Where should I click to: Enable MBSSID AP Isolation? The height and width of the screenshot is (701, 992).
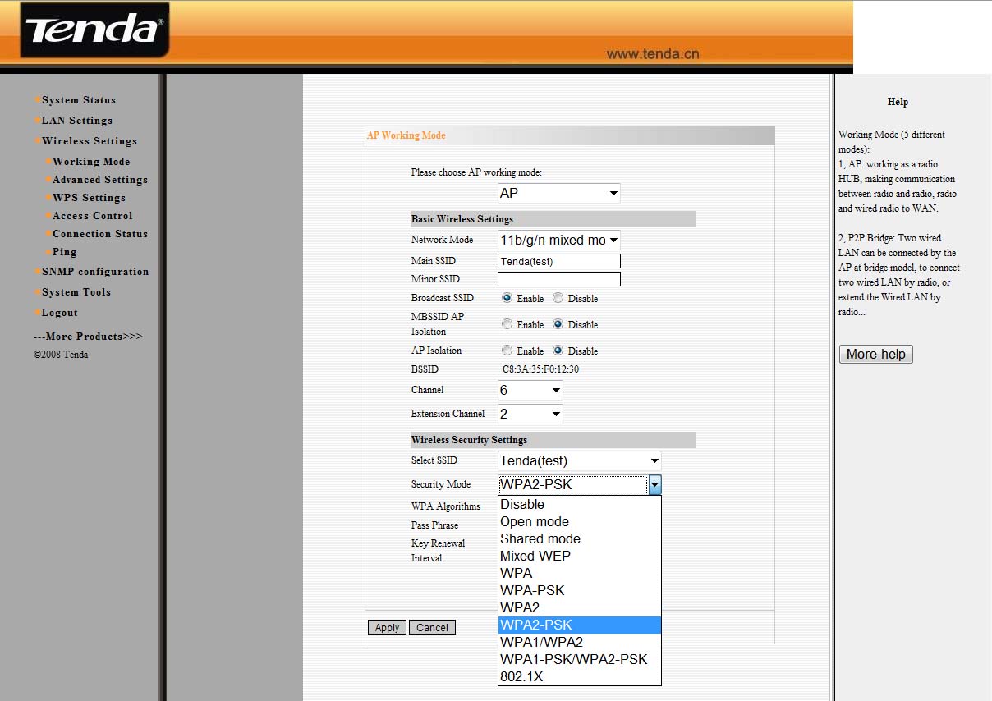(x=507, y=324)
